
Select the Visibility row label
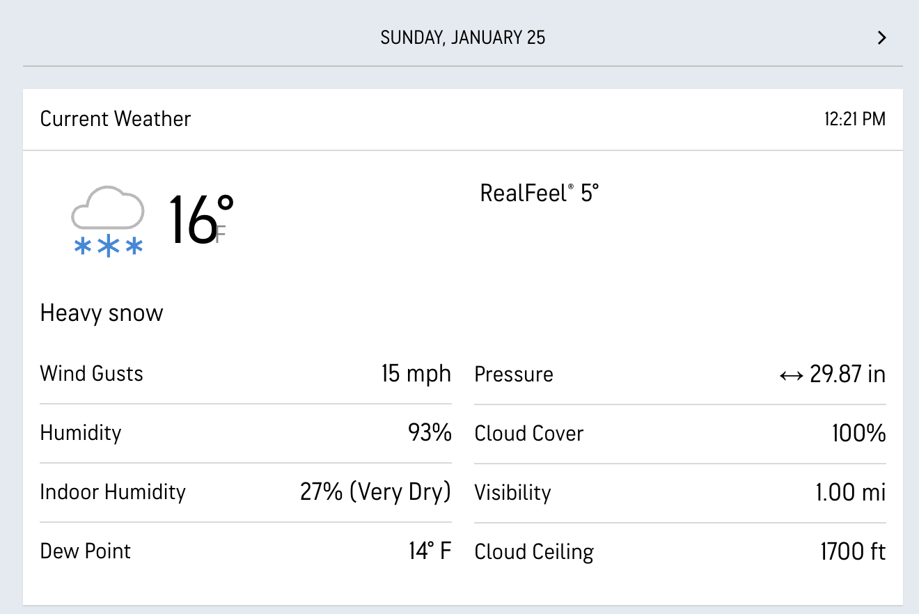pyautogui.click(x=513, y=493)
